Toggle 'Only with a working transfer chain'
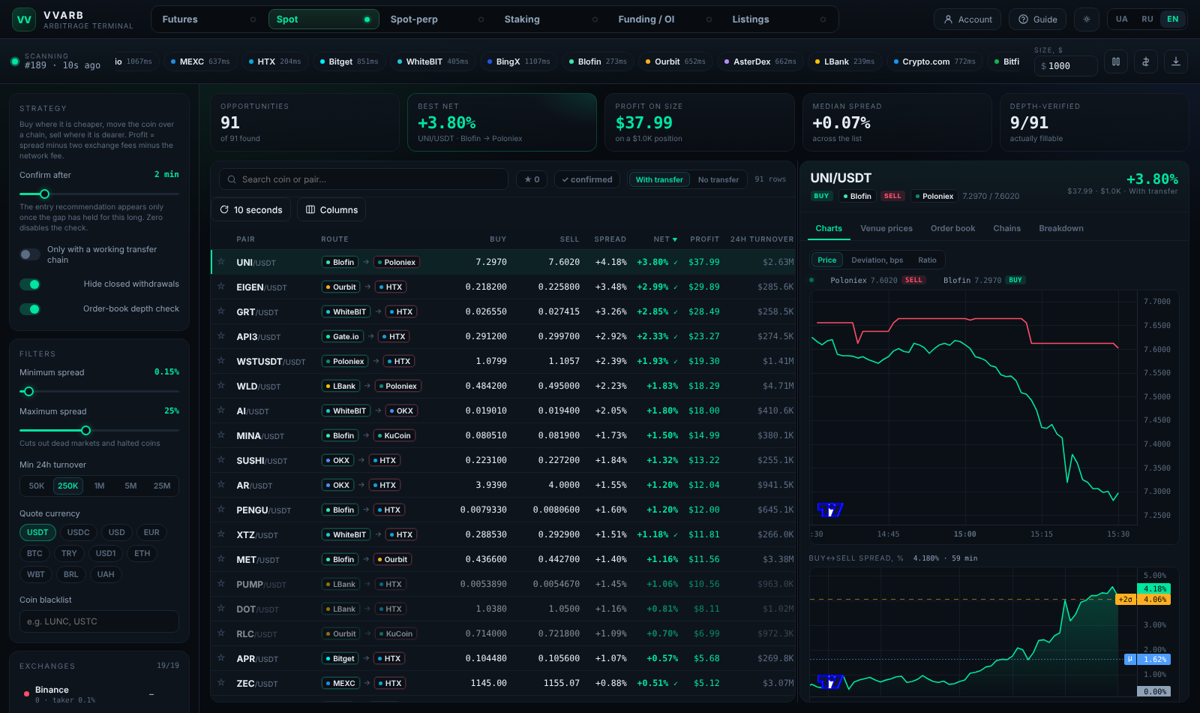 (x=30, y=254)
